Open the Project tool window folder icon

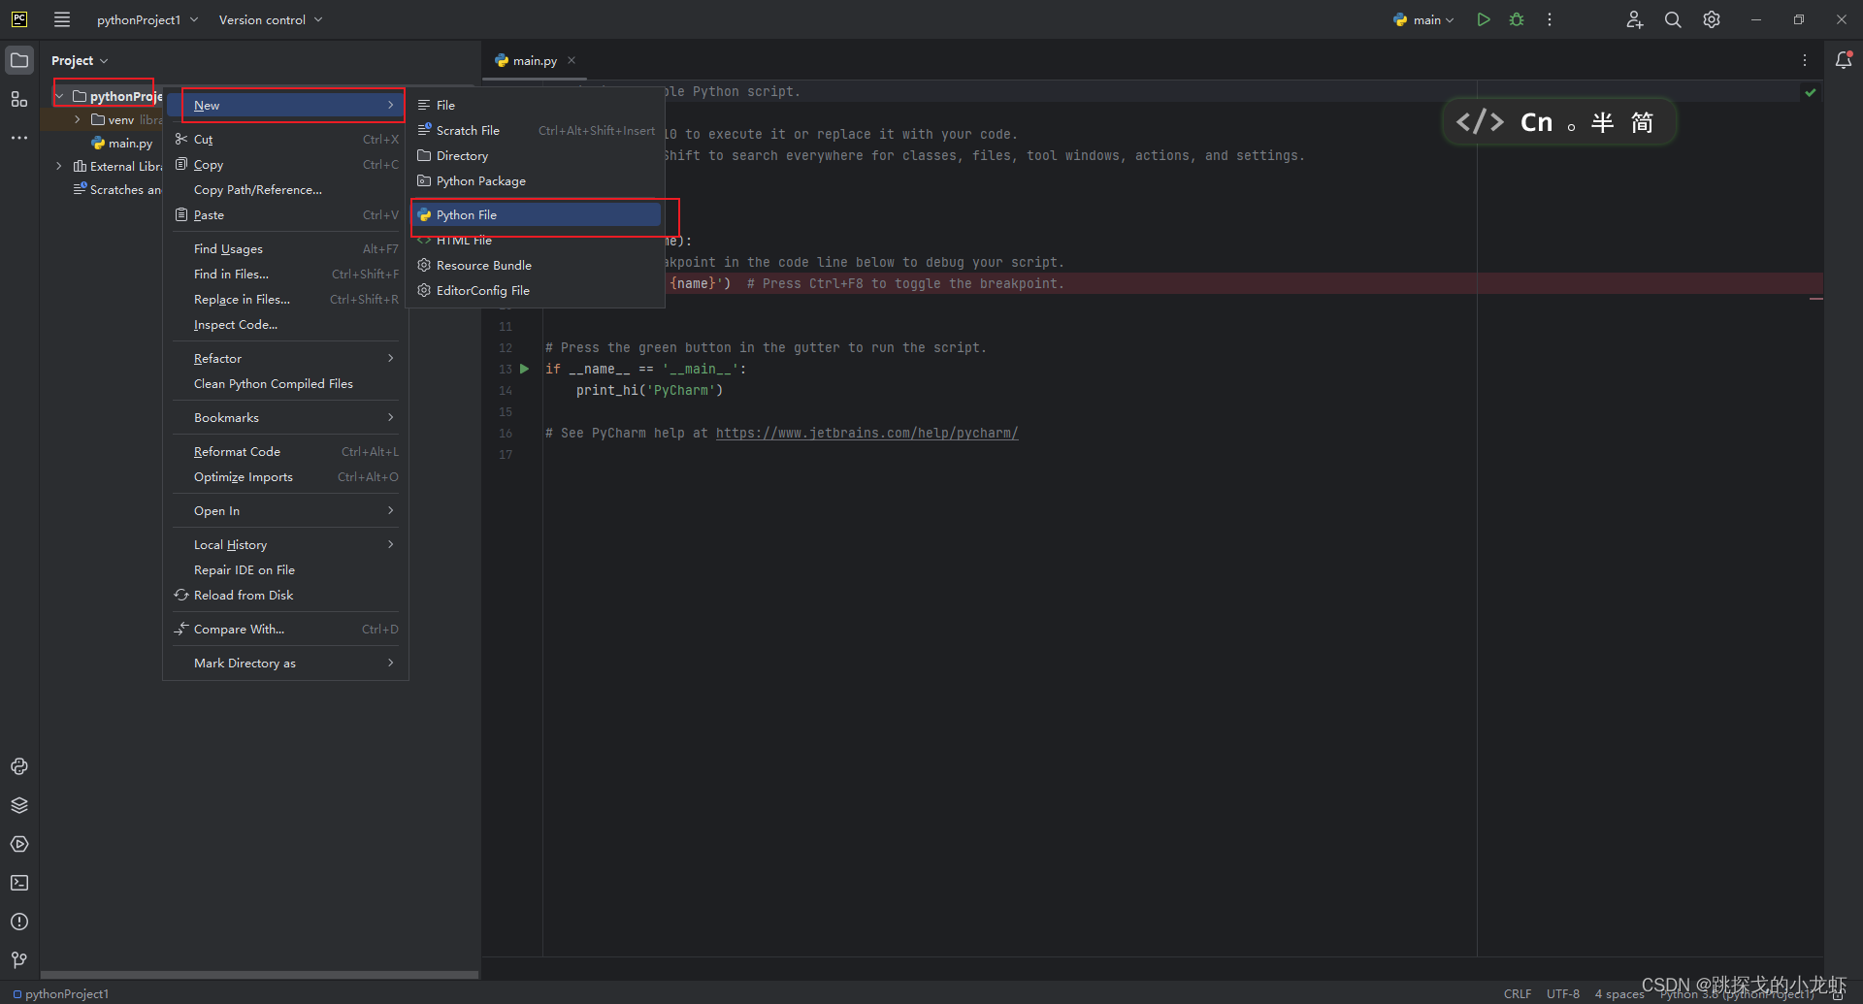point(19,60)
